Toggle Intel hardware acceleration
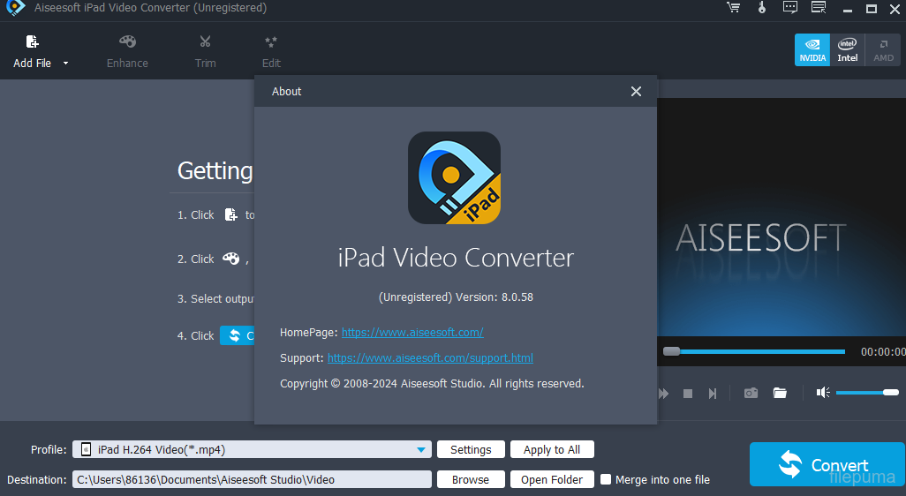The height and width of the screenshot is (496, 906). [848, 49]
